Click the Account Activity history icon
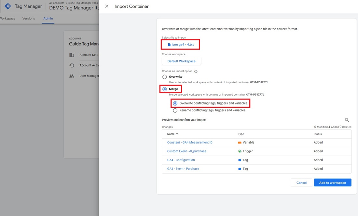The height and width of the screenshot is (216, 358). [x=72, y=65]
